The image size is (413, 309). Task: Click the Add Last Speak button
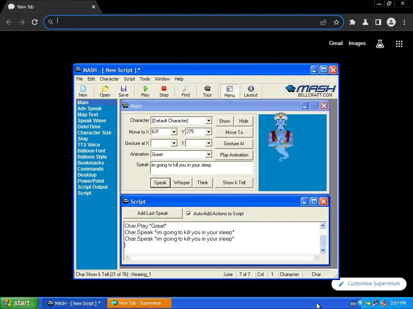pyautogui.click(x=153, y=213)
